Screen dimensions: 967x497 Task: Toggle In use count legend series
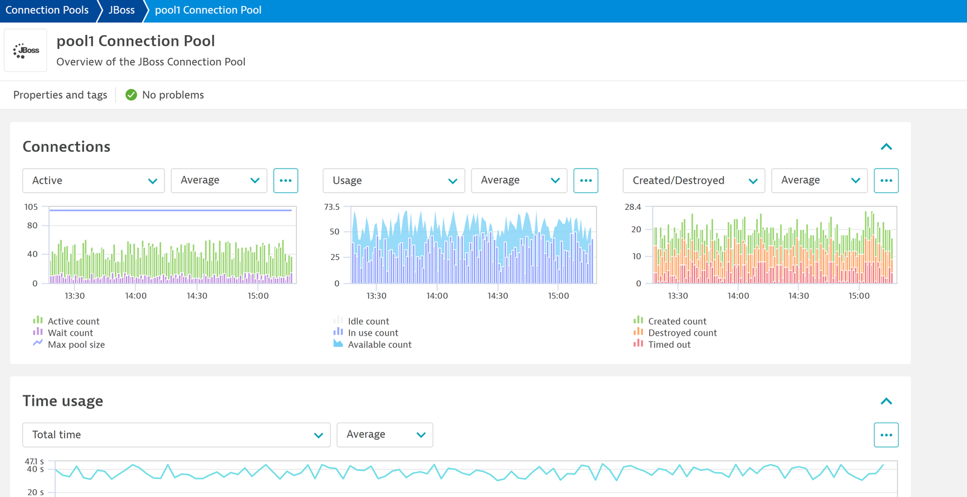373,333
